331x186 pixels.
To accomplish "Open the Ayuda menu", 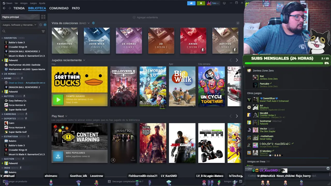I will pyautogui.click(x=42, y=3).
